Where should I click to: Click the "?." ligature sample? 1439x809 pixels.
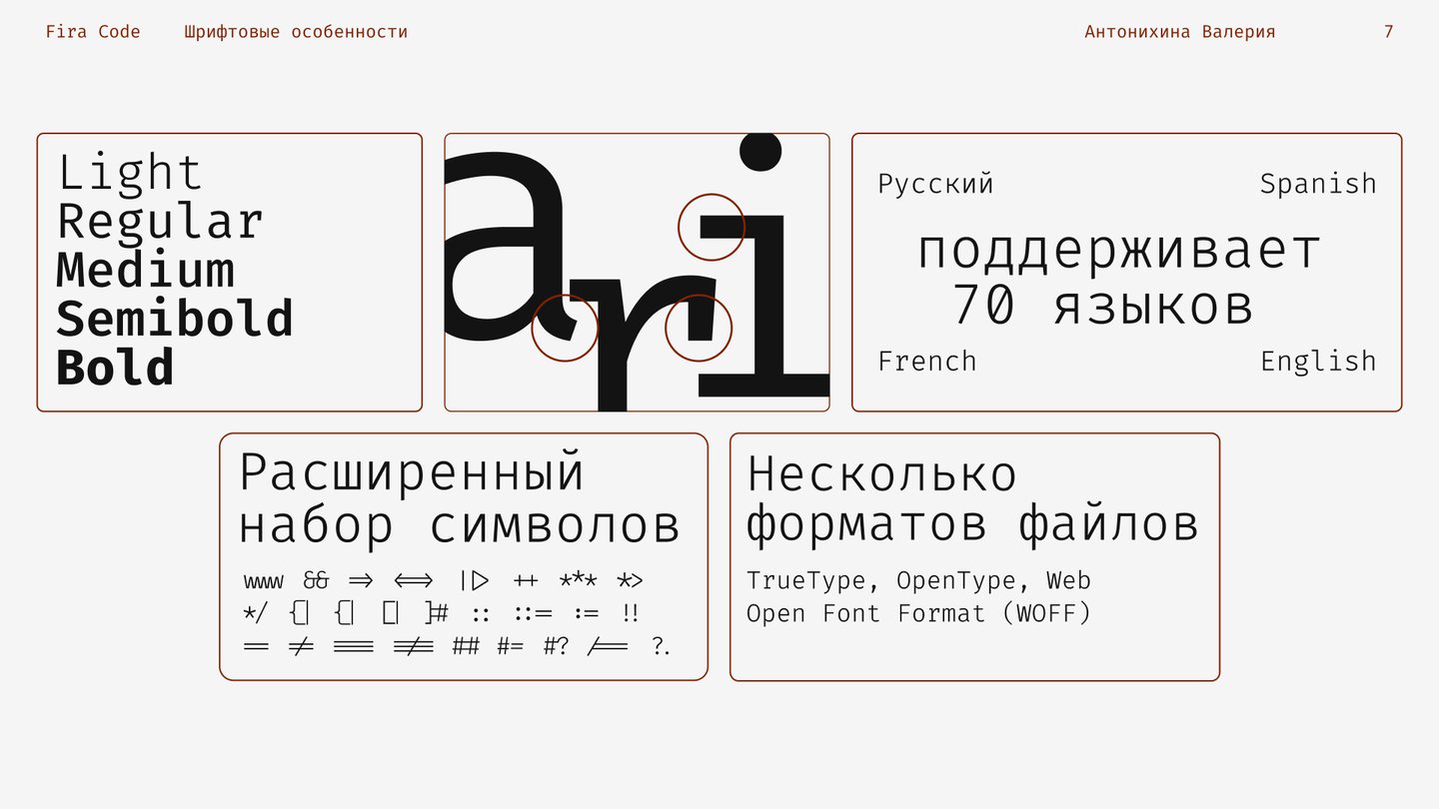(x=661, y=646)
